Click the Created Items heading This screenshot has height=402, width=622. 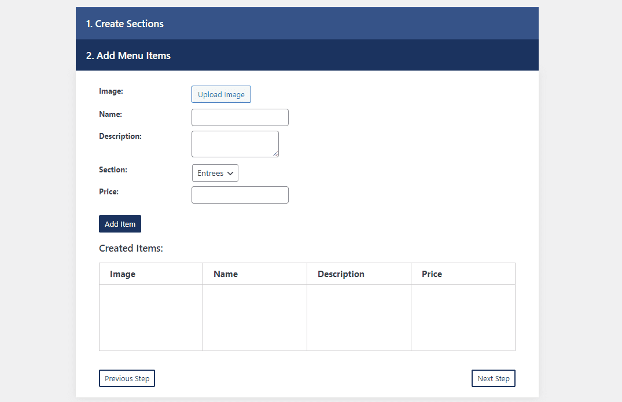(131, 248)
